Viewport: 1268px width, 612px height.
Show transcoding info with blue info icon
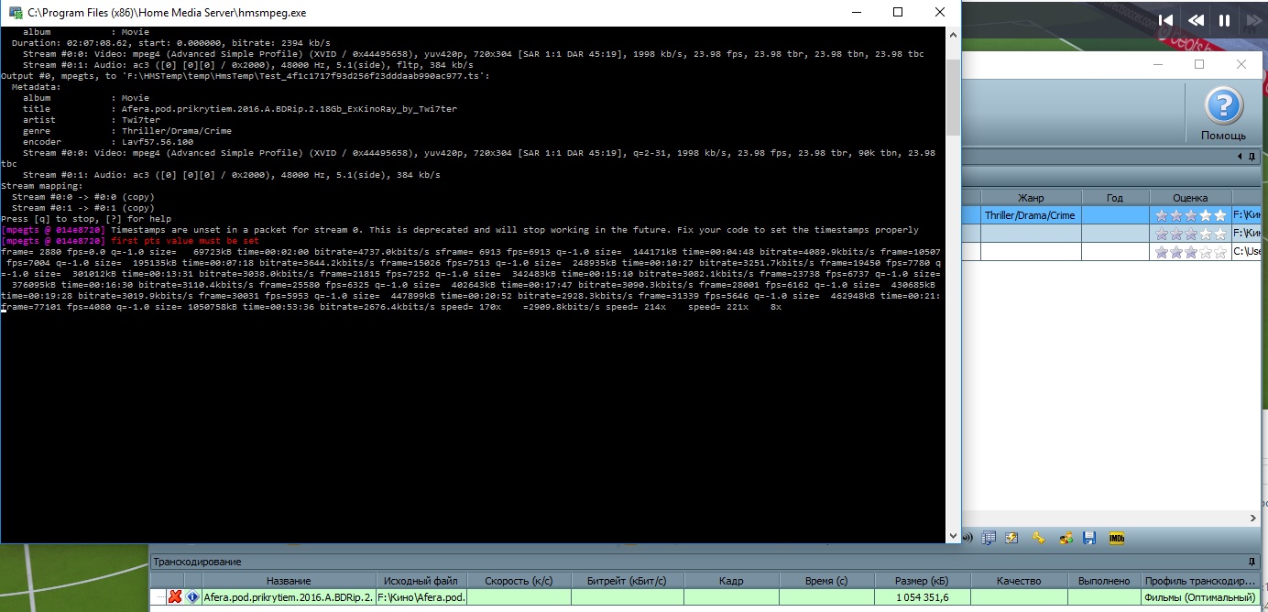[192, 597]
